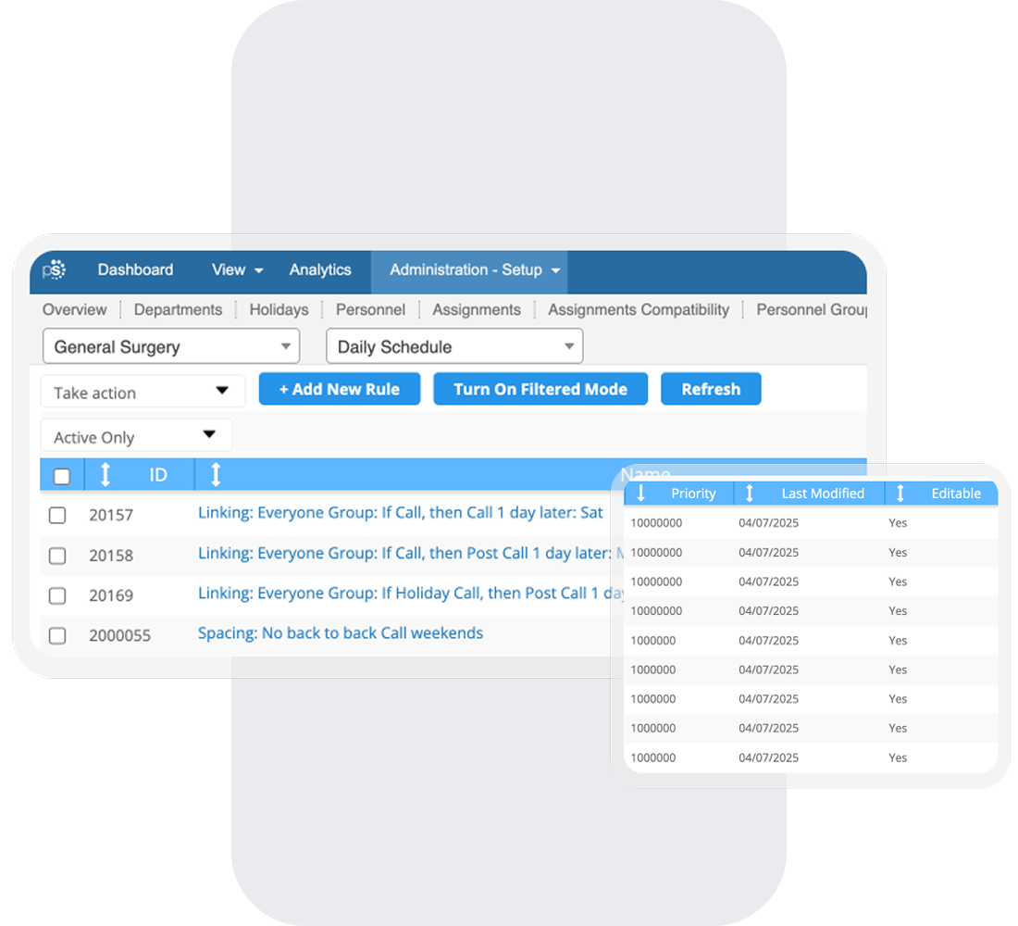Check the box for rule 20157
Image resolution: width=1018 pixels, height=926 pixels.
(x=57, y=515)
